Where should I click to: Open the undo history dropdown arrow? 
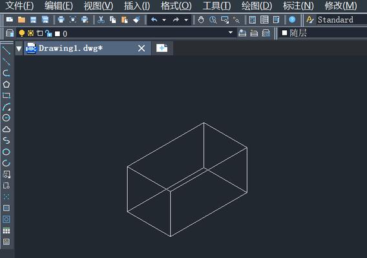point(164,20)
